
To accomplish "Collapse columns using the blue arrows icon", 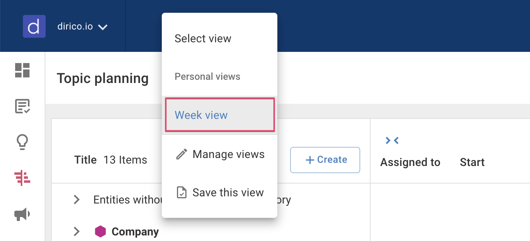I will pos(392,140).
